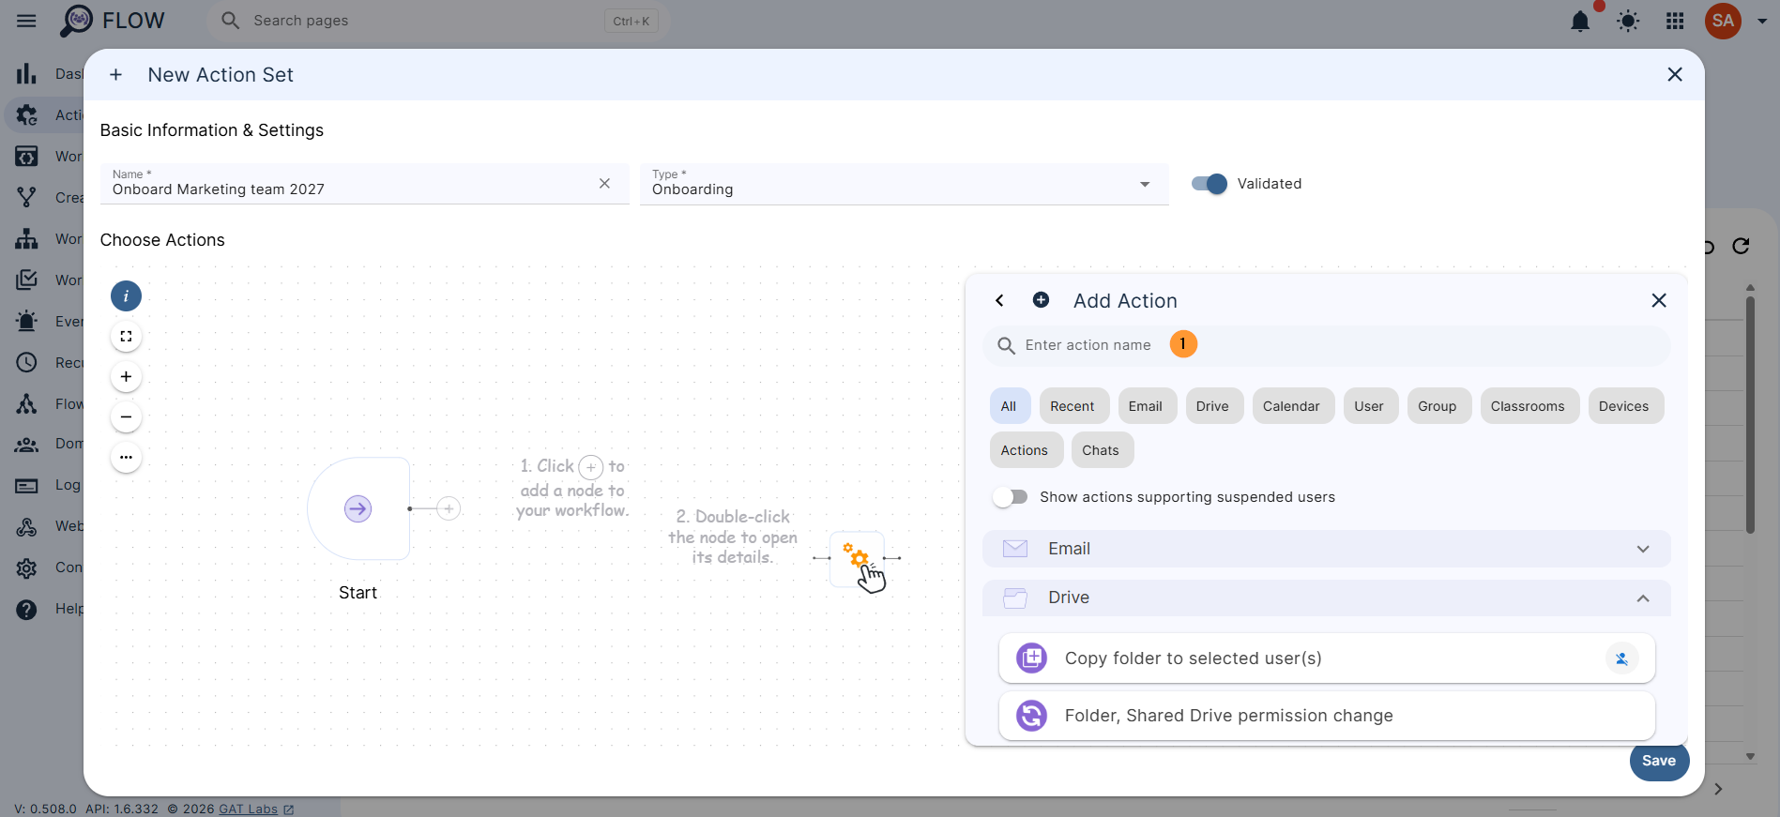Open the Domain people sidebar icon
1780x817 pixels.
pyautogui.click(x=26, y=445)
